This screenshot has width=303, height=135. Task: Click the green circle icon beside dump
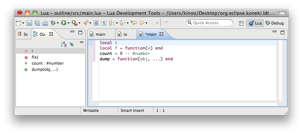pyautogui.click(x=26, y=70)
